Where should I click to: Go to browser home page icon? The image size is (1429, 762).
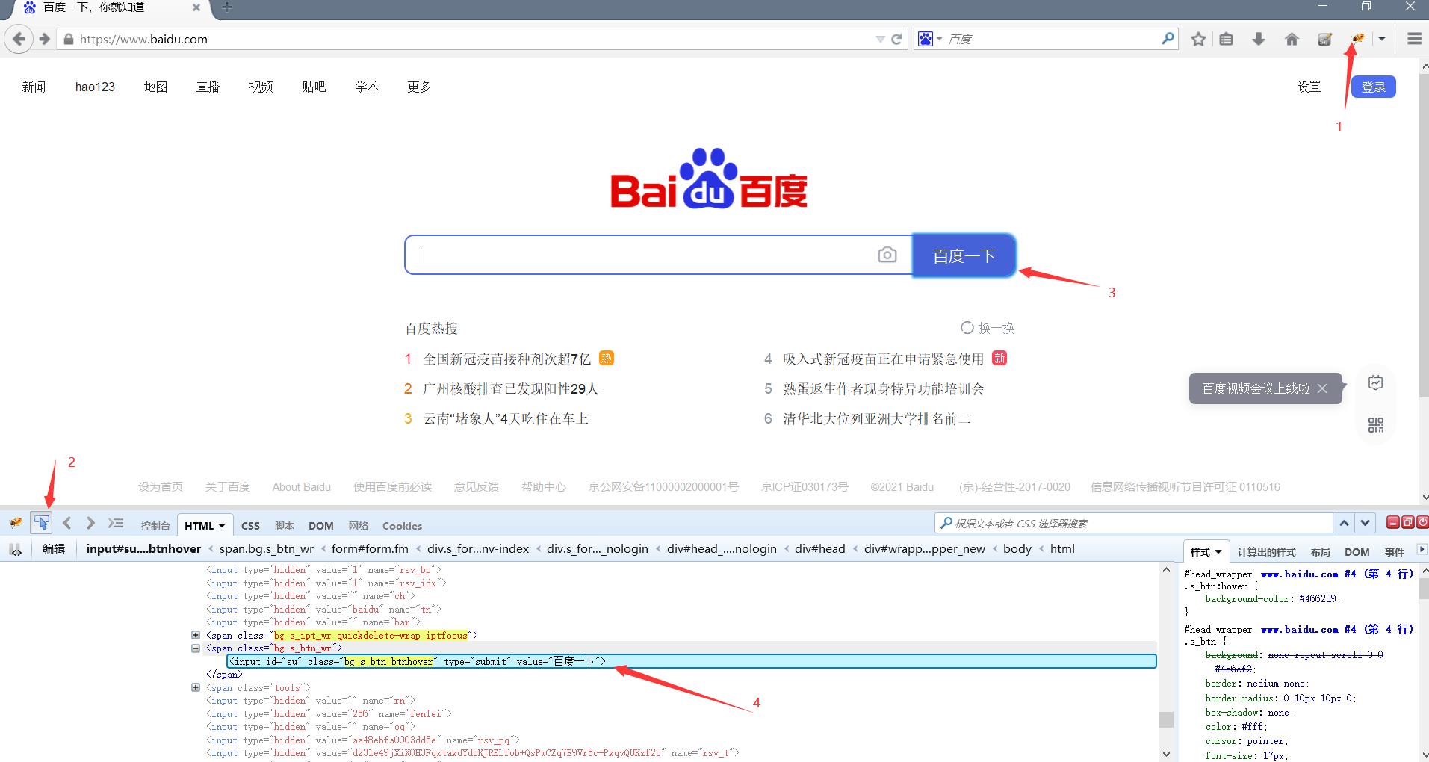pos(1292,39)
